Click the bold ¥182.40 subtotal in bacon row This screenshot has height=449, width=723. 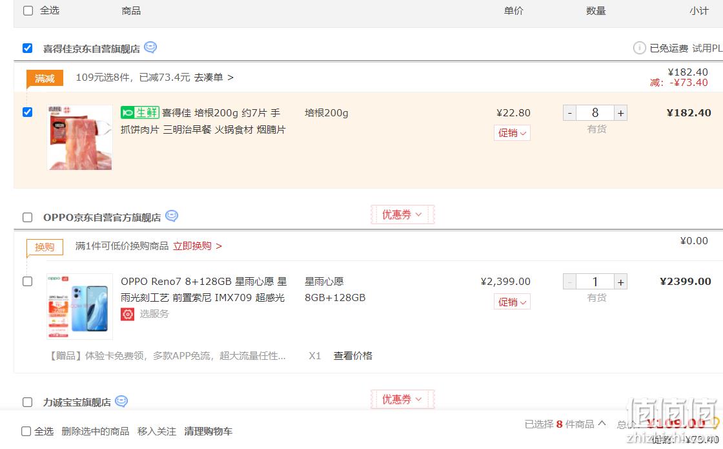click(x=689, y=113)
